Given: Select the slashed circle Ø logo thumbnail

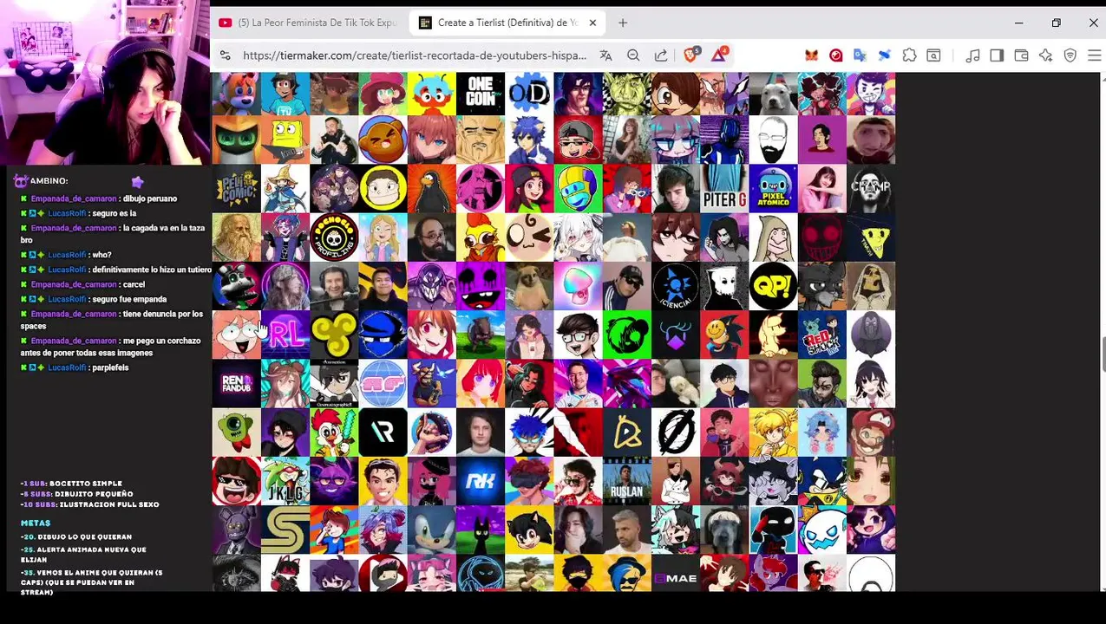Looking at the screenshot, I should [x=676, y=432].
